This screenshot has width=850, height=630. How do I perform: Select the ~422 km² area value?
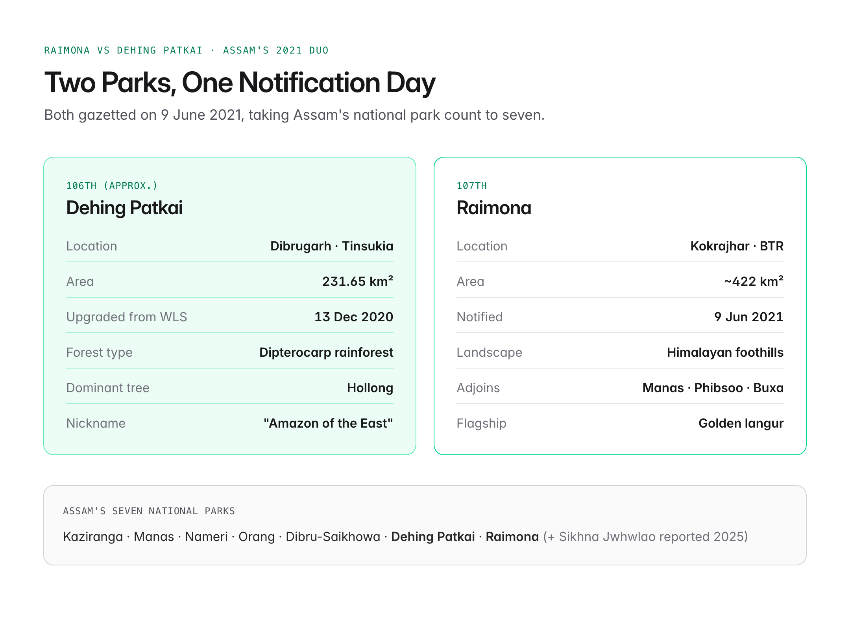pyautogui.click(x=754, y=282)
